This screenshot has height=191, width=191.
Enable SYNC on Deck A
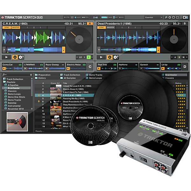(7, 27)
